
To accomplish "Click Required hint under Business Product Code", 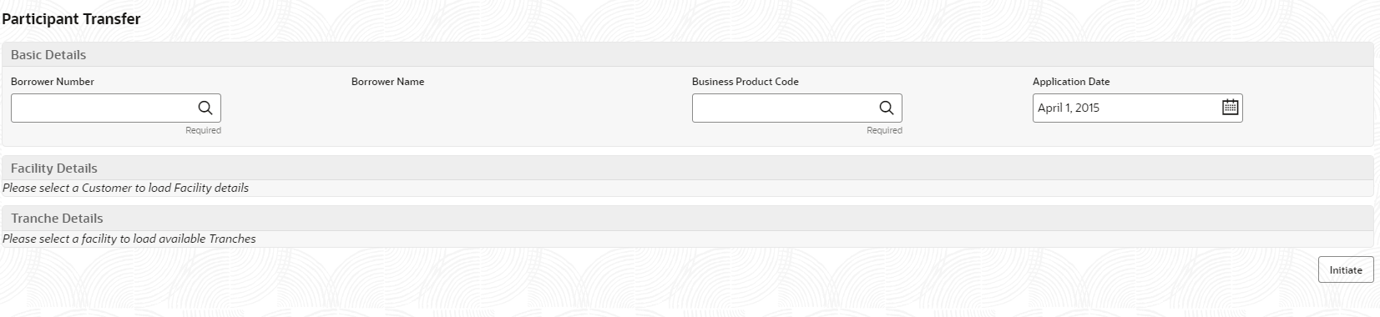I will click(884, 130).
